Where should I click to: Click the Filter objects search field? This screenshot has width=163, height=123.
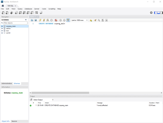pos(15,23)
